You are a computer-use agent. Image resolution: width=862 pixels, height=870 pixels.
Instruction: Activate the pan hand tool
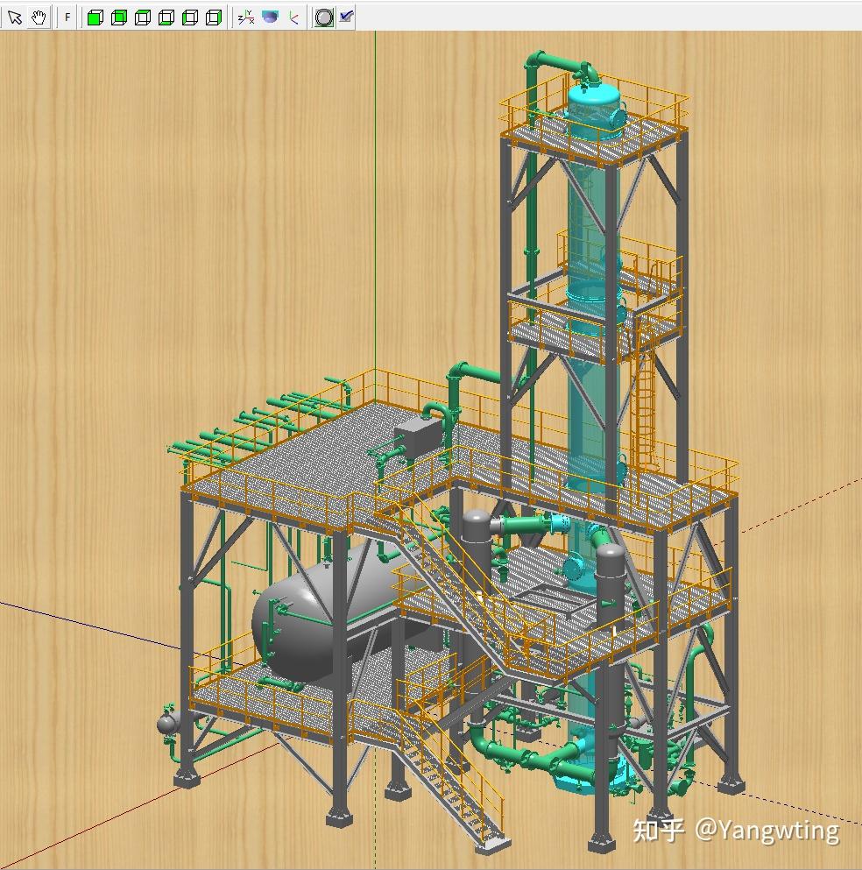pos(39,17)
